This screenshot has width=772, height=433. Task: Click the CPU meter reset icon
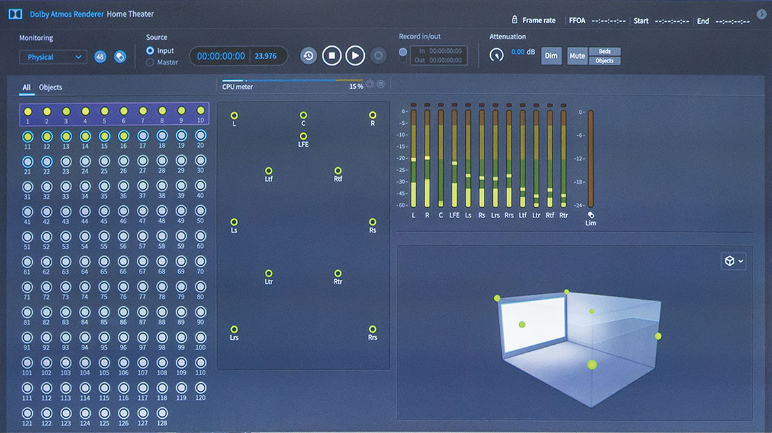[x=371, y=84]
